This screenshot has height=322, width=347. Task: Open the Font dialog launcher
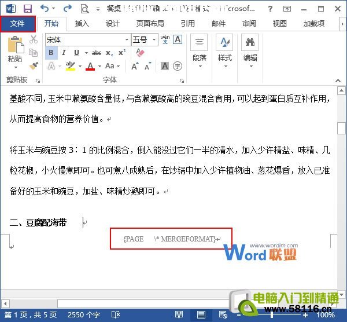(x=182, y=81)
